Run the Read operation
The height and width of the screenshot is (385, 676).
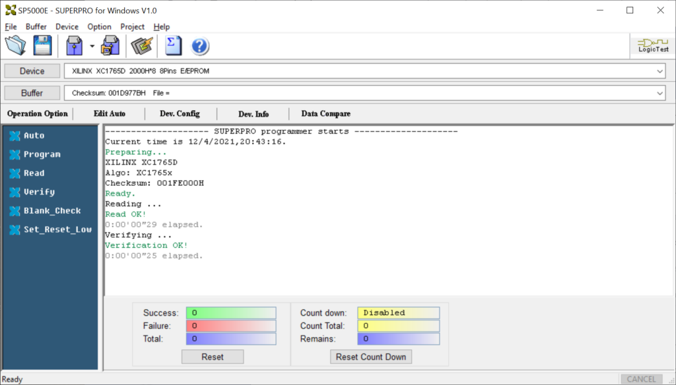coord(26,173)
